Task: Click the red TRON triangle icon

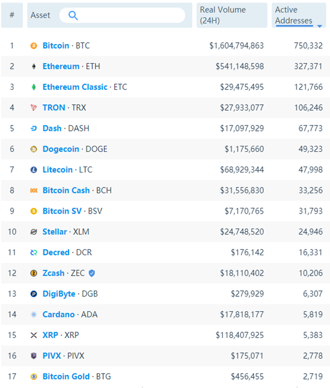Action: [x=34, y=108]
